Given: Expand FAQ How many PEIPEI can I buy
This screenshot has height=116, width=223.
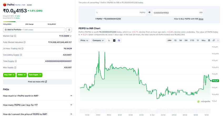Looking at the screenshot, I should [38, 105].
